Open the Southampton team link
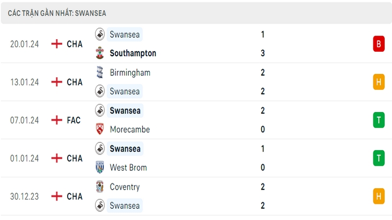The width and height of the screenshot is (392, 220). tap(133, 53)
